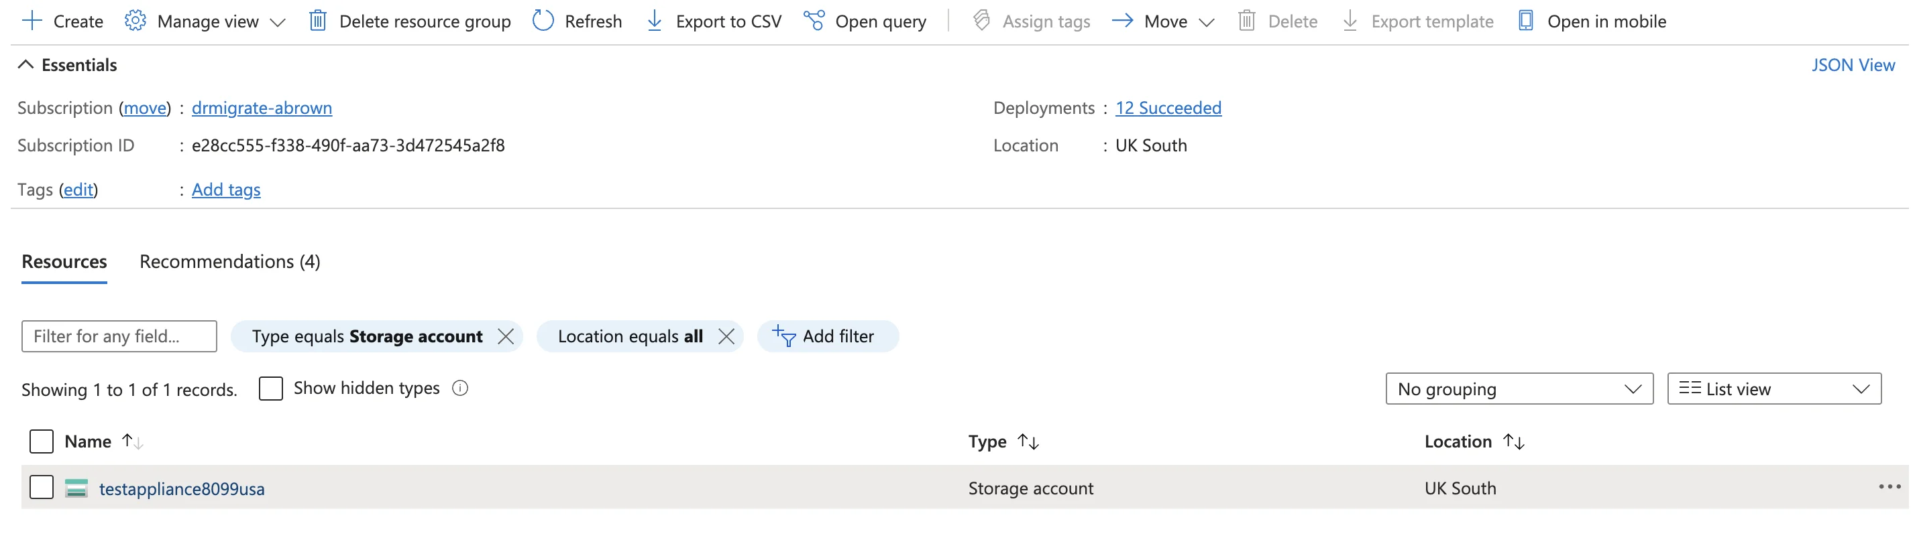
Task: Click Export to CSV download icon
Action: [654, 21]
